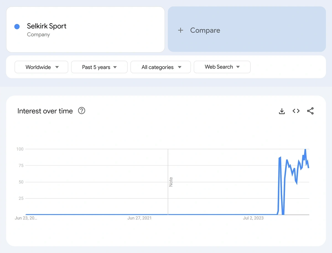This screenshot has height=253, width=332.
Task: Click the Compare text to add a term
Action: pos(205,30)
